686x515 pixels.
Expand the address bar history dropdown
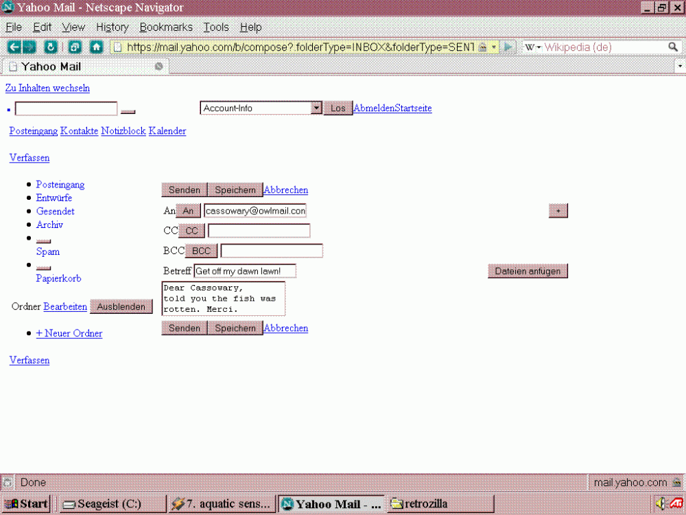492,47
